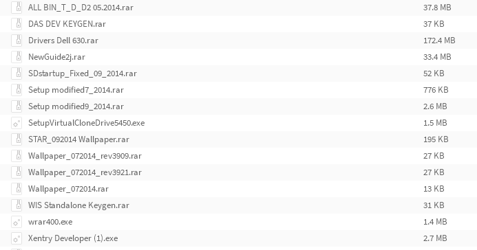Image resolution: width=477 pixels, height=250 pixels.
Task: Click the 172.4 MB size value
Action: click(x=439, y=41)
